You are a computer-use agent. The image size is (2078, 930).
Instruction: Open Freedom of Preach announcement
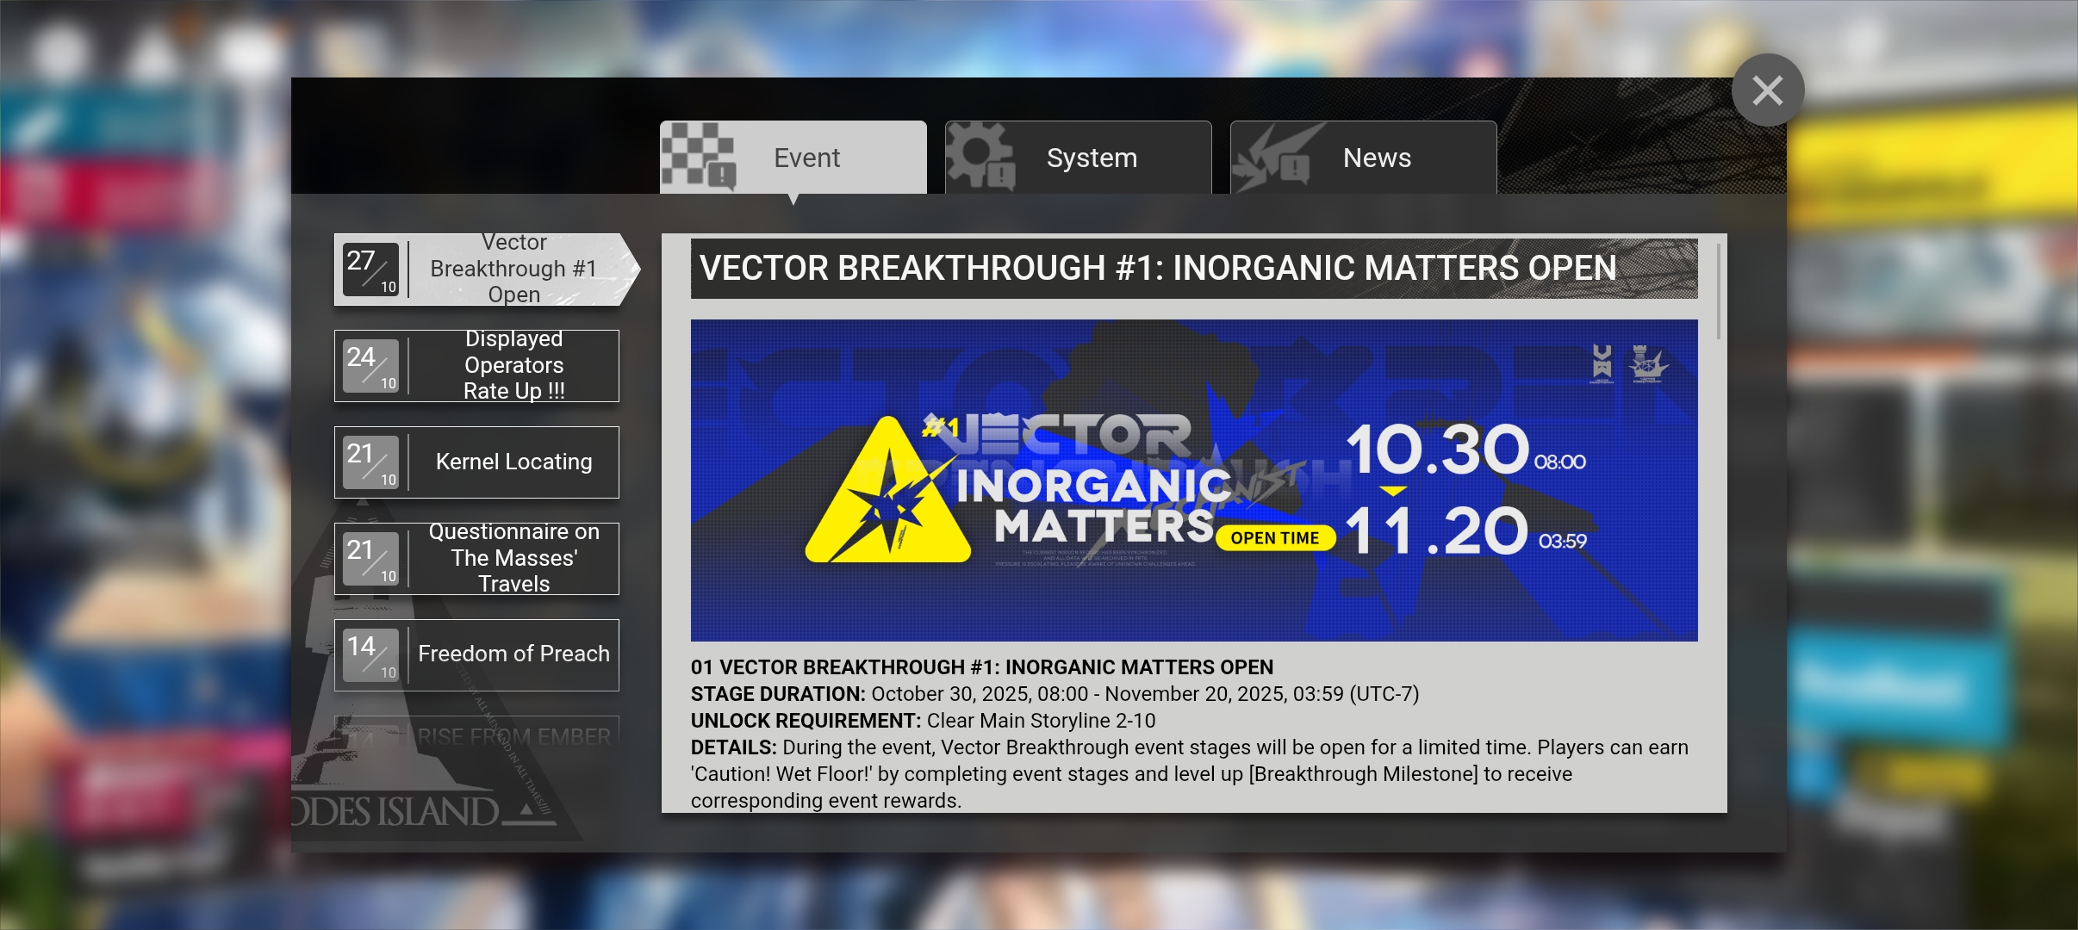click(513, 655)
